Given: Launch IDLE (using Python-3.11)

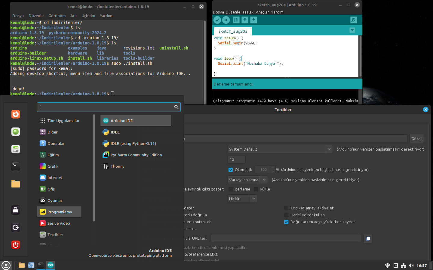Looking at the screenshot, I should point(136,143).
